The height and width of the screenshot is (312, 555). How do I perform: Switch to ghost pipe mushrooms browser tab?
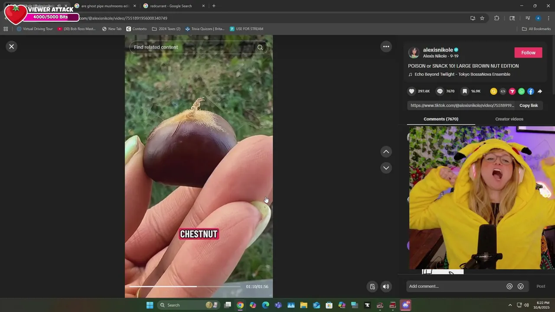click(105, 6)
